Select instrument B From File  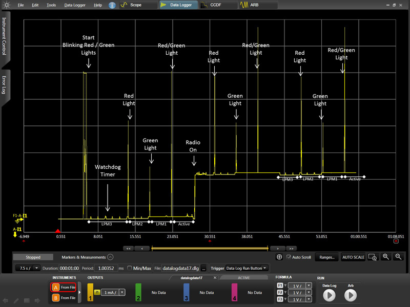(x=64, y=297)
